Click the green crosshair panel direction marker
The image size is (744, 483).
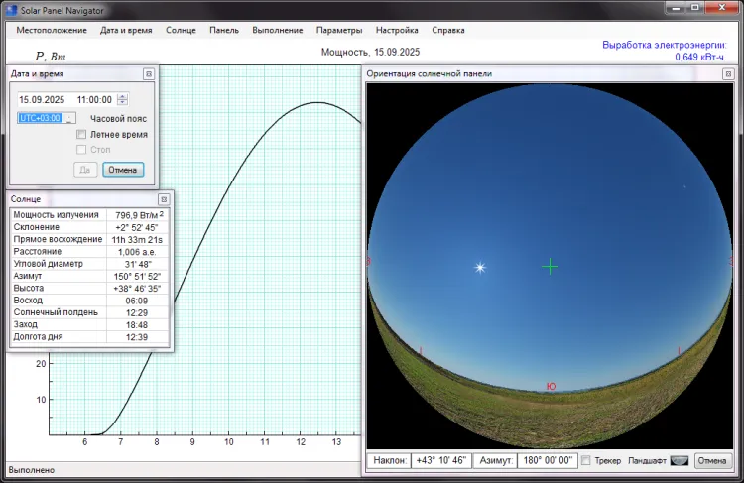[550, 266]
